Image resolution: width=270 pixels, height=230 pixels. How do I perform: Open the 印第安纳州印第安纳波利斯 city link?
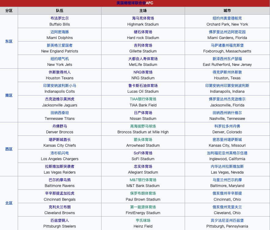[227, 85]
